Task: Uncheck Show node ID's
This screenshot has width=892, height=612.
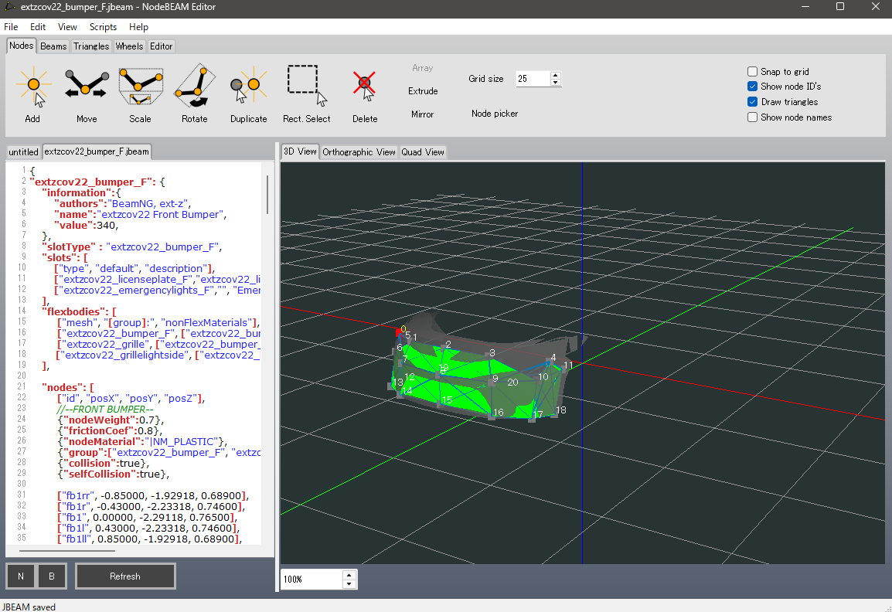Action: click(x=753, y=87)
